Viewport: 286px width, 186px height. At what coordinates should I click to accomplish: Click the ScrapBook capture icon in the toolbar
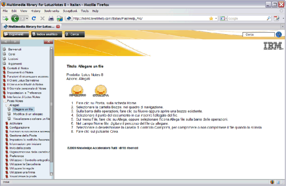(60, 18)
